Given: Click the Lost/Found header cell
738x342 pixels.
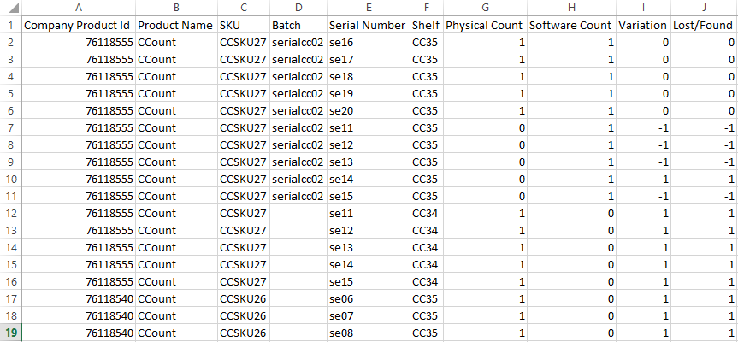Looking at the screenshot, I should coord(704,26).
